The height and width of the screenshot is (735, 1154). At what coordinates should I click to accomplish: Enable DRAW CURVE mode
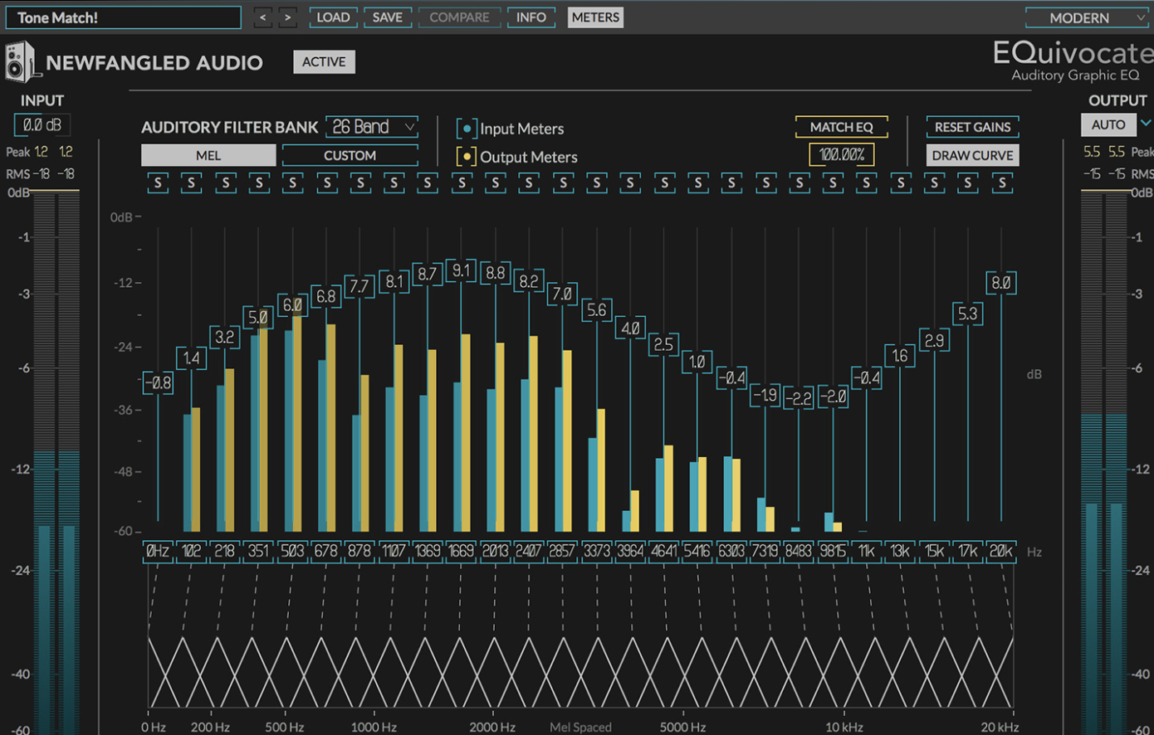pos(972,154)
